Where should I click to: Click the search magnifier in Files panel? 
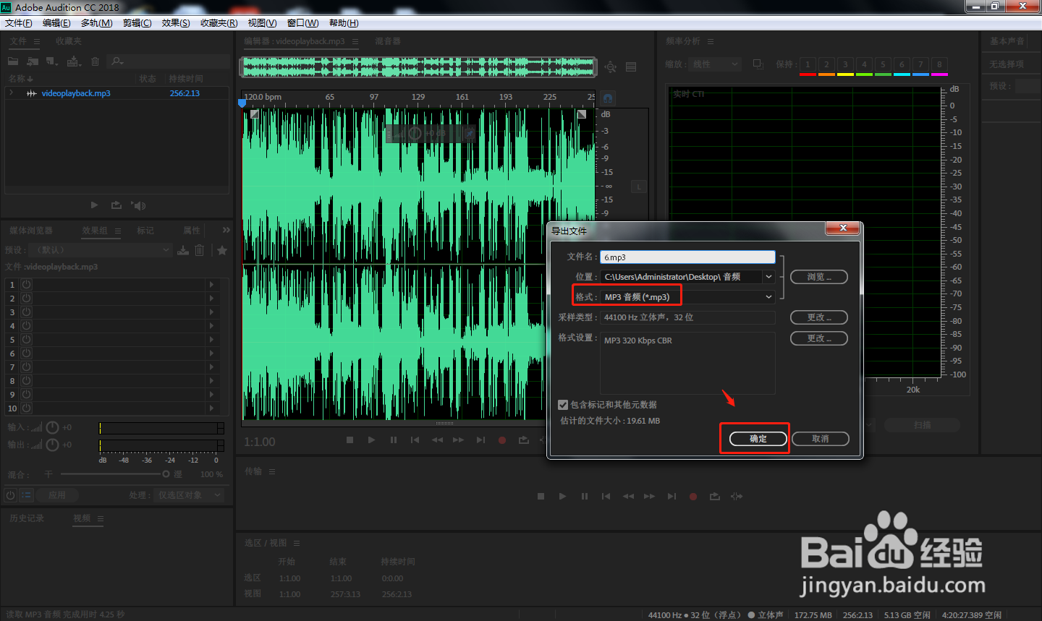117,61
